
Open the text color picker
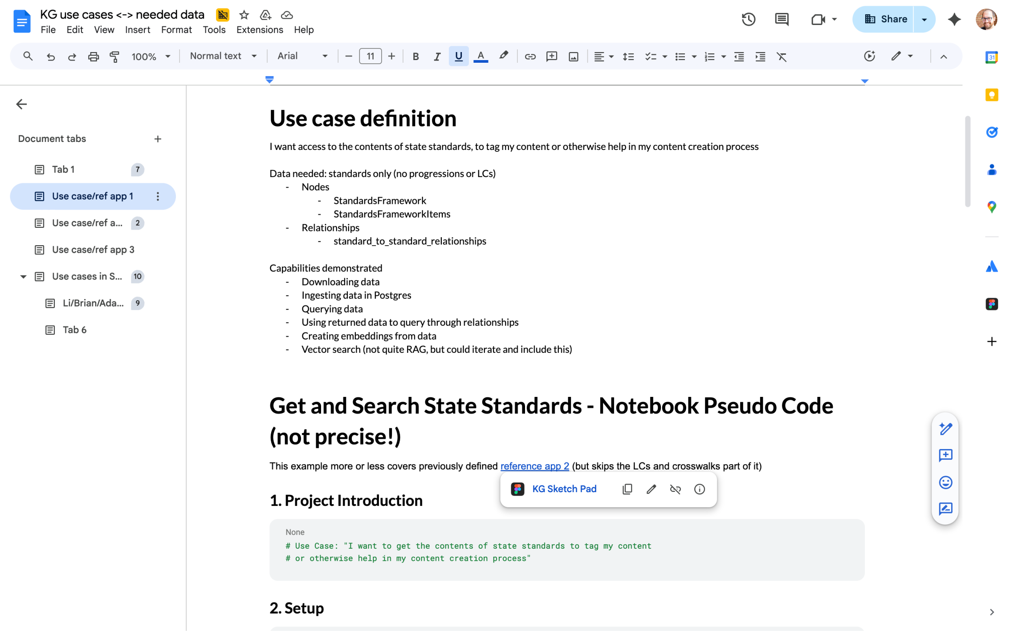pos(480,57)
